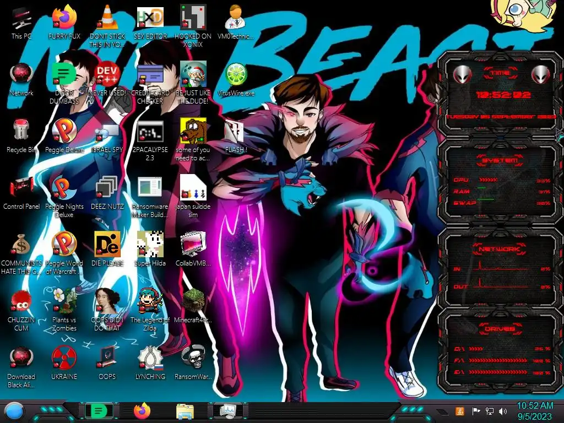Launch The Legend of Zilda
Image resolution: width=564 pixels, height=423 pixels.
pyautogui.click(x=150, y=310)
